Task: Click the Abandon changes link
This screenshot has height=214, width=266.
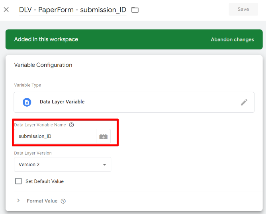Action: pyautogui.click(x=232, y=39)
